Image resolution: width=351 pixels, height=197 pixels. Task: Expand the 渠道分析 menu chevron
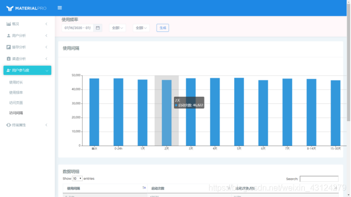[x=46, y=59]
